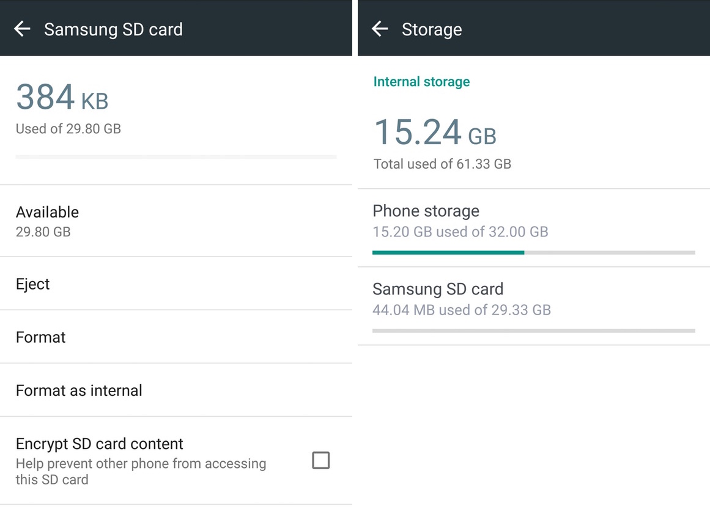Toggle the Encrypt SD card content checkbox

pos(320,460)
